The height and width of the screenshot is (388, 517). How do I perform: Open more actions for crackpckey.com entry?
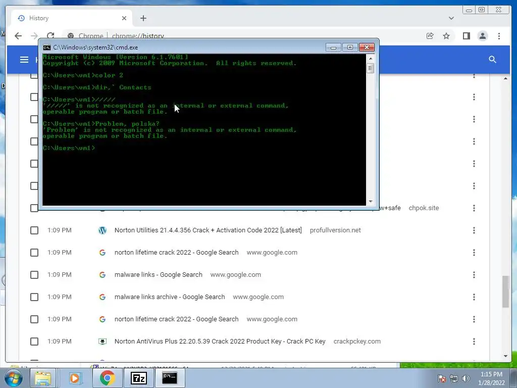coord(474,341)
